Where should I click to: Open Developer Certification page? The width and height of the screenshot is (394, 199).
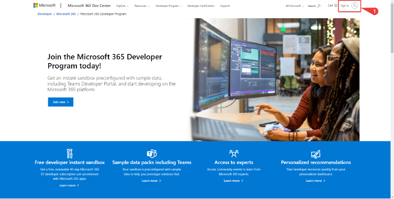[201, 6]
